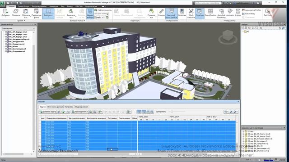Expand the Проект panel dropdown
289x162 pixels.
(x=21, y=21)
